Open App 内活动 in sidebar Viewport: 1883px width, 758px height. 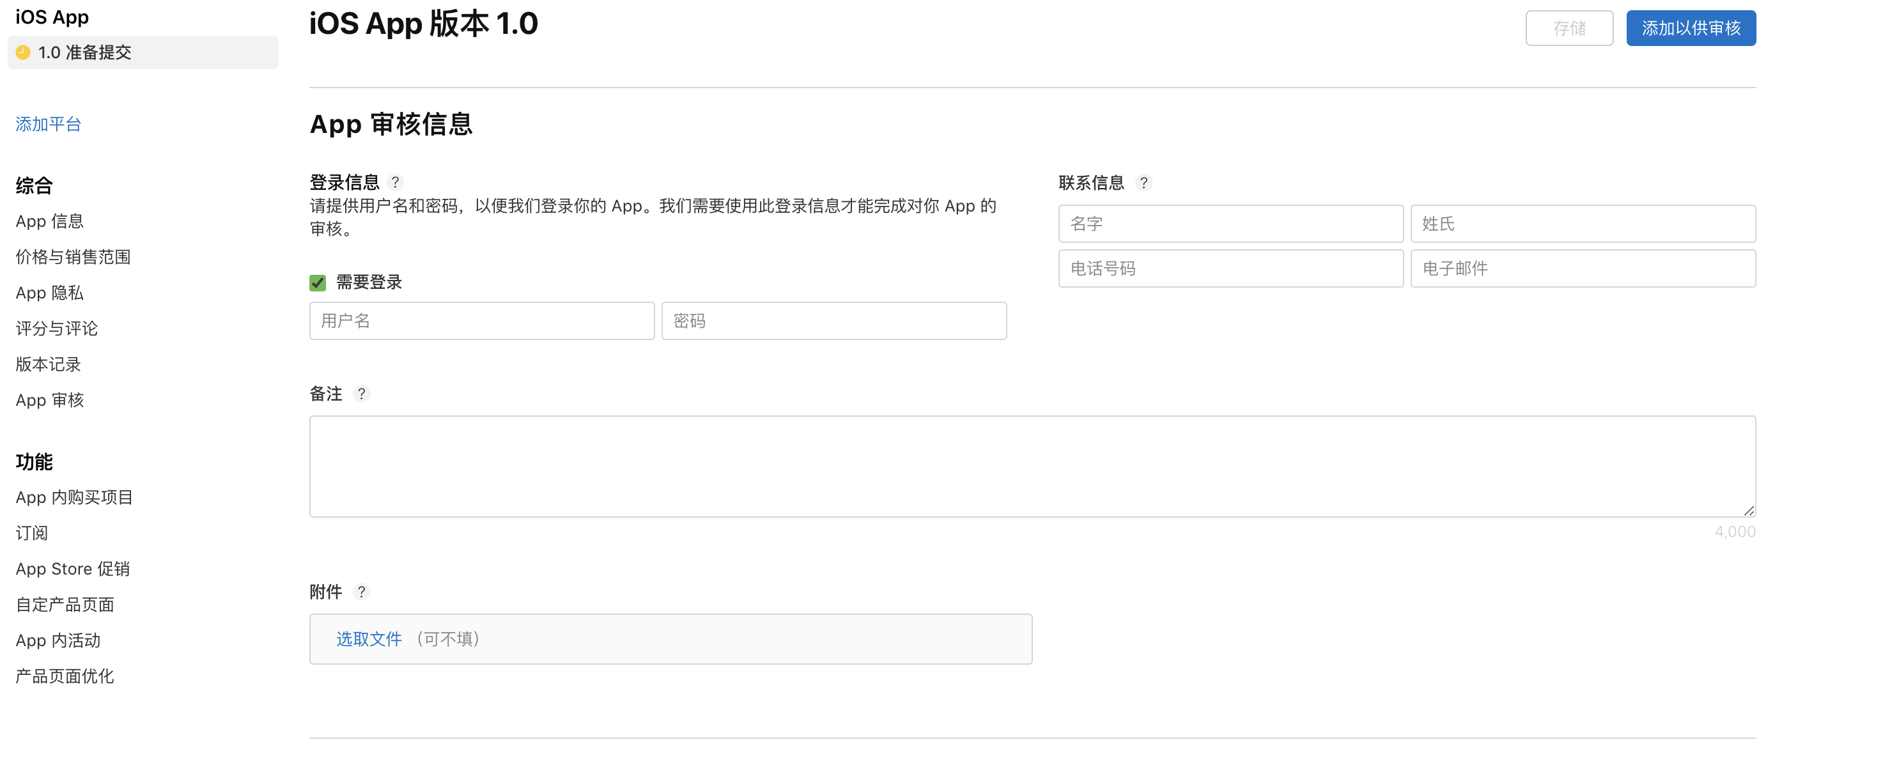pos(58,640)
